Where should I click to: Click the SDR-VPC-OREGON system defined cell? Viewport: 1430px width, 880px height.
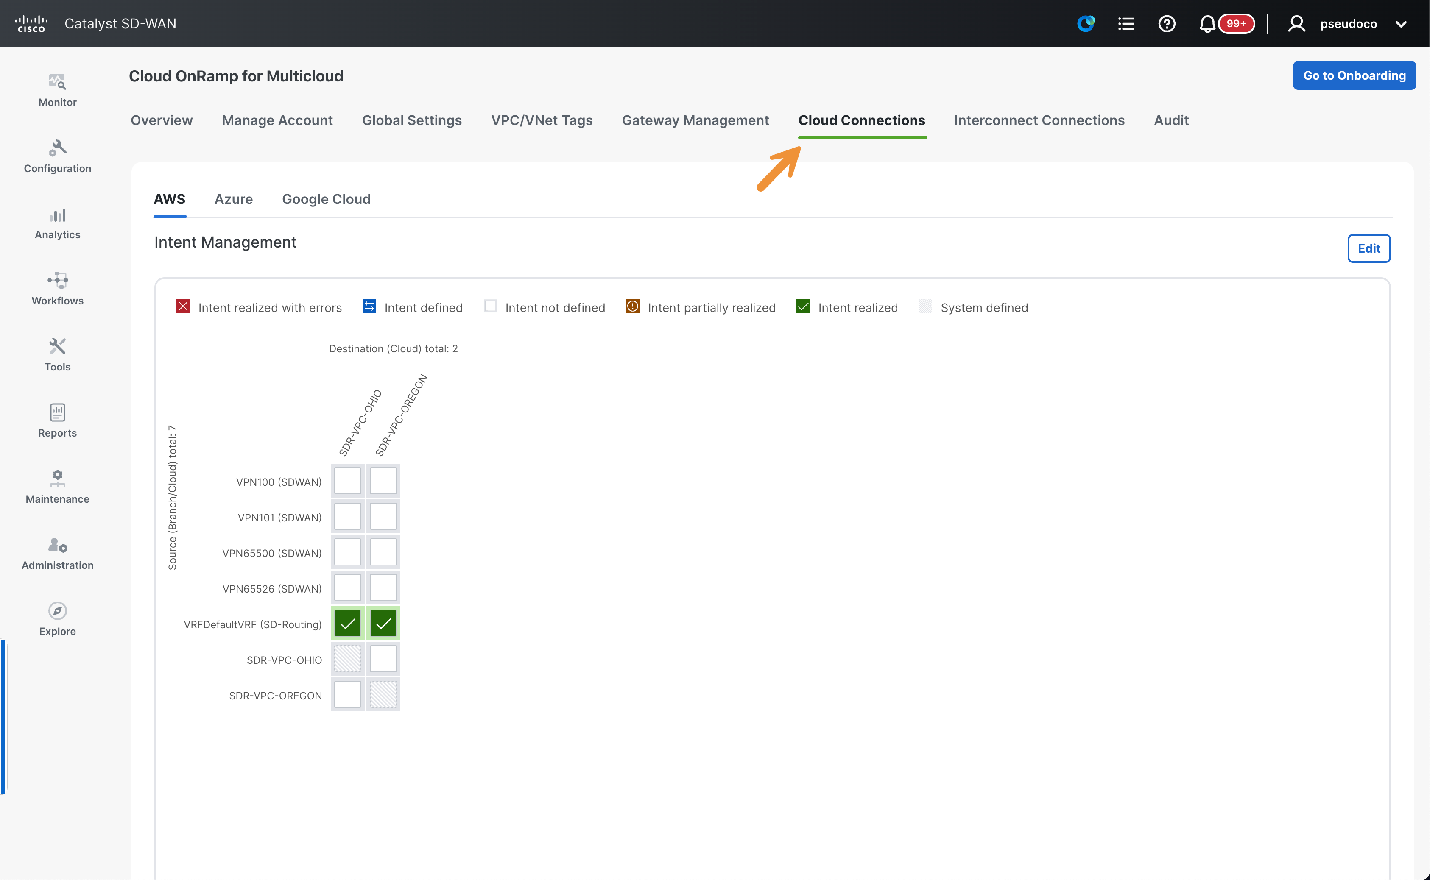point(383,695)
